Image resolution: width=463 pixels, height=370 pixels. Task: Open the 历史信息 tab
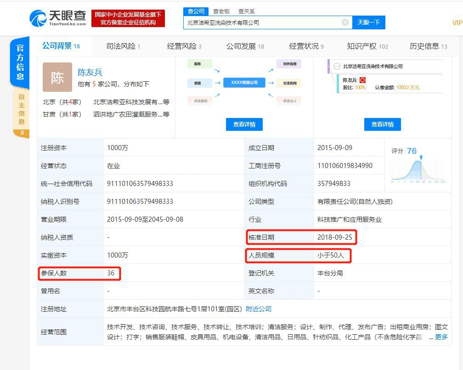(429, 46)
